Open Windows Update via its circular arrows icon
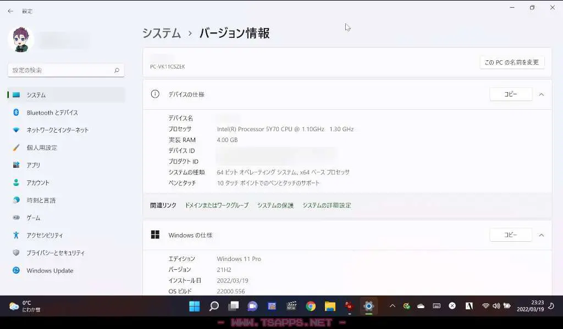 pyautogui.click(x=17, y=270)
